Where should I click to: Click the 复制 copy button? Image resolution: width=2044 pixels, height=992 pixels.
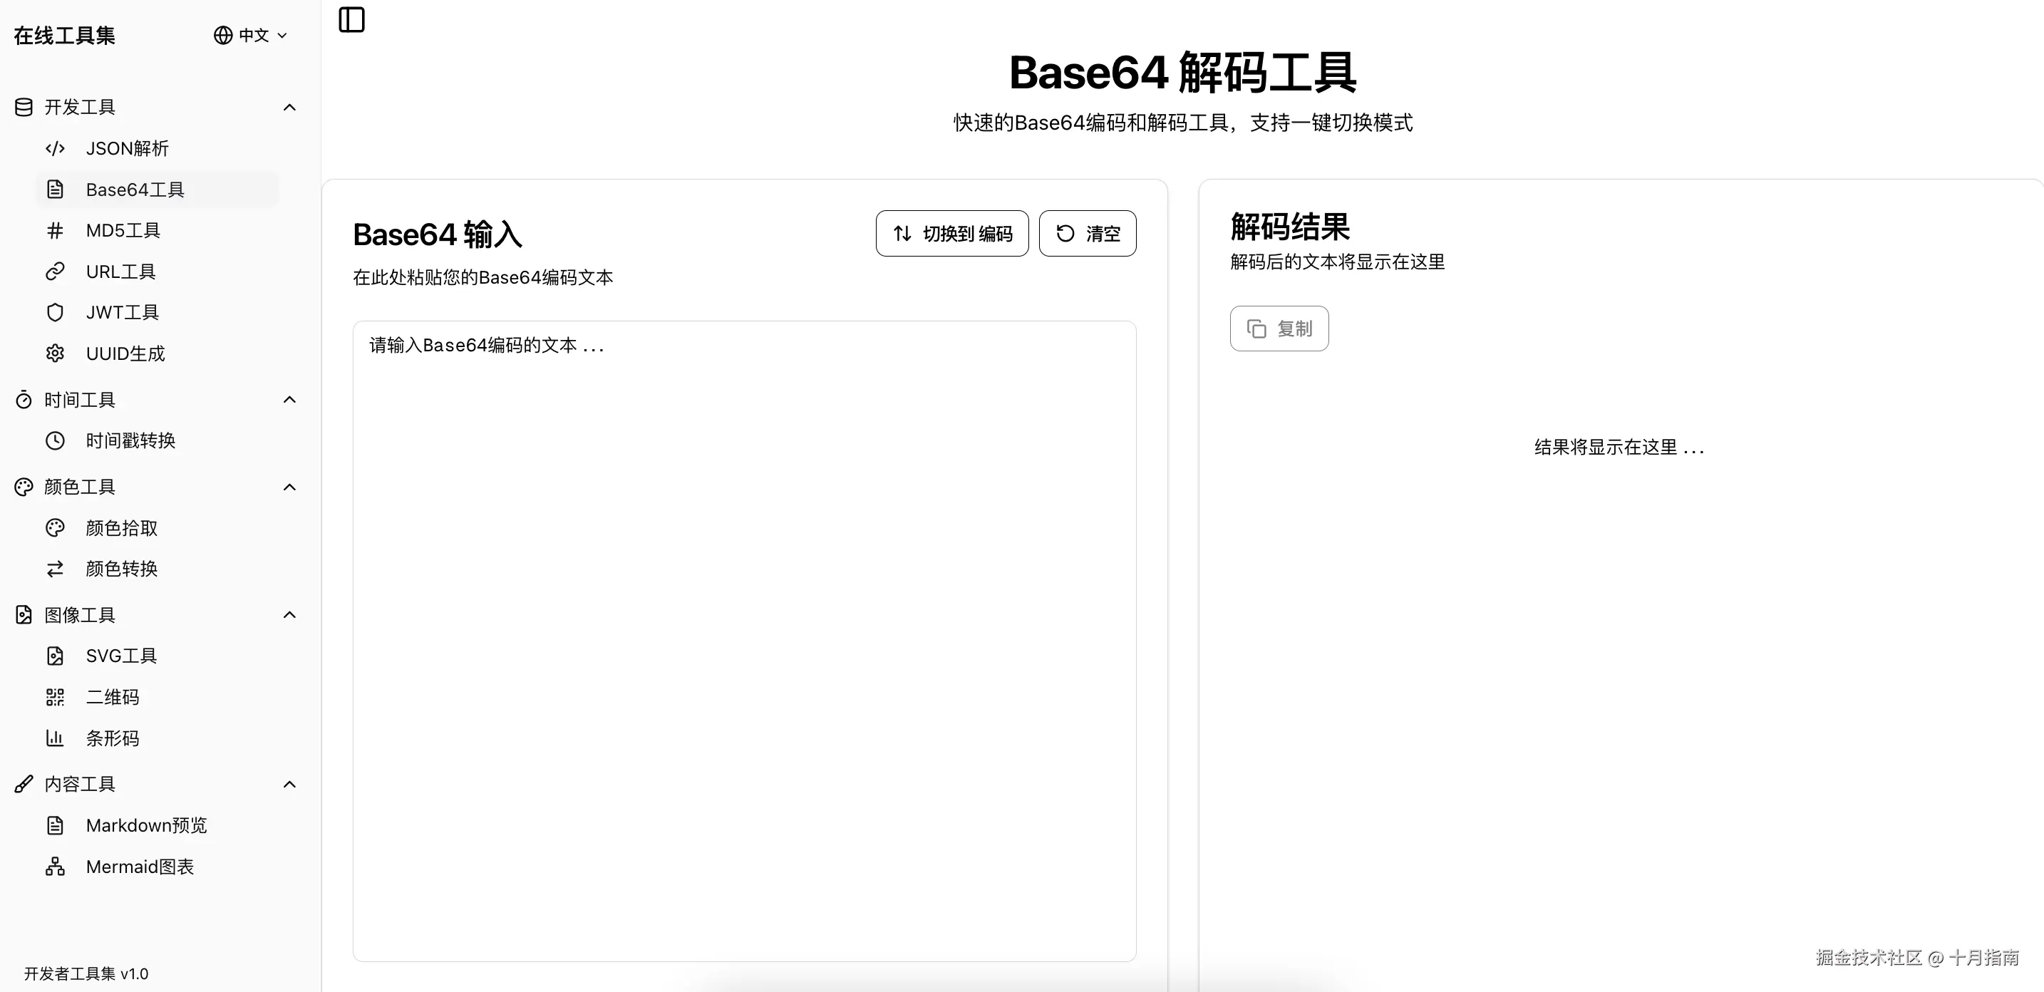(1279, 329)
